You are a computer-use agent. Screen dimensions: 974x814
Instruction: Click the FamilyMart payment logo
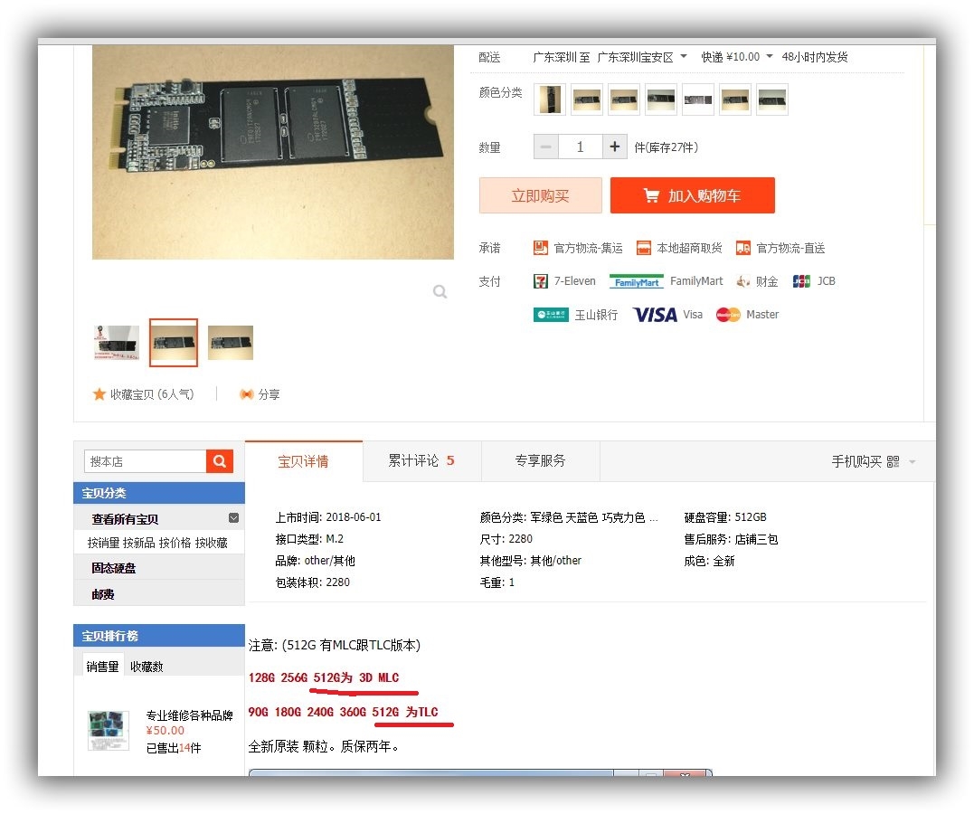(x=636, y=281)
